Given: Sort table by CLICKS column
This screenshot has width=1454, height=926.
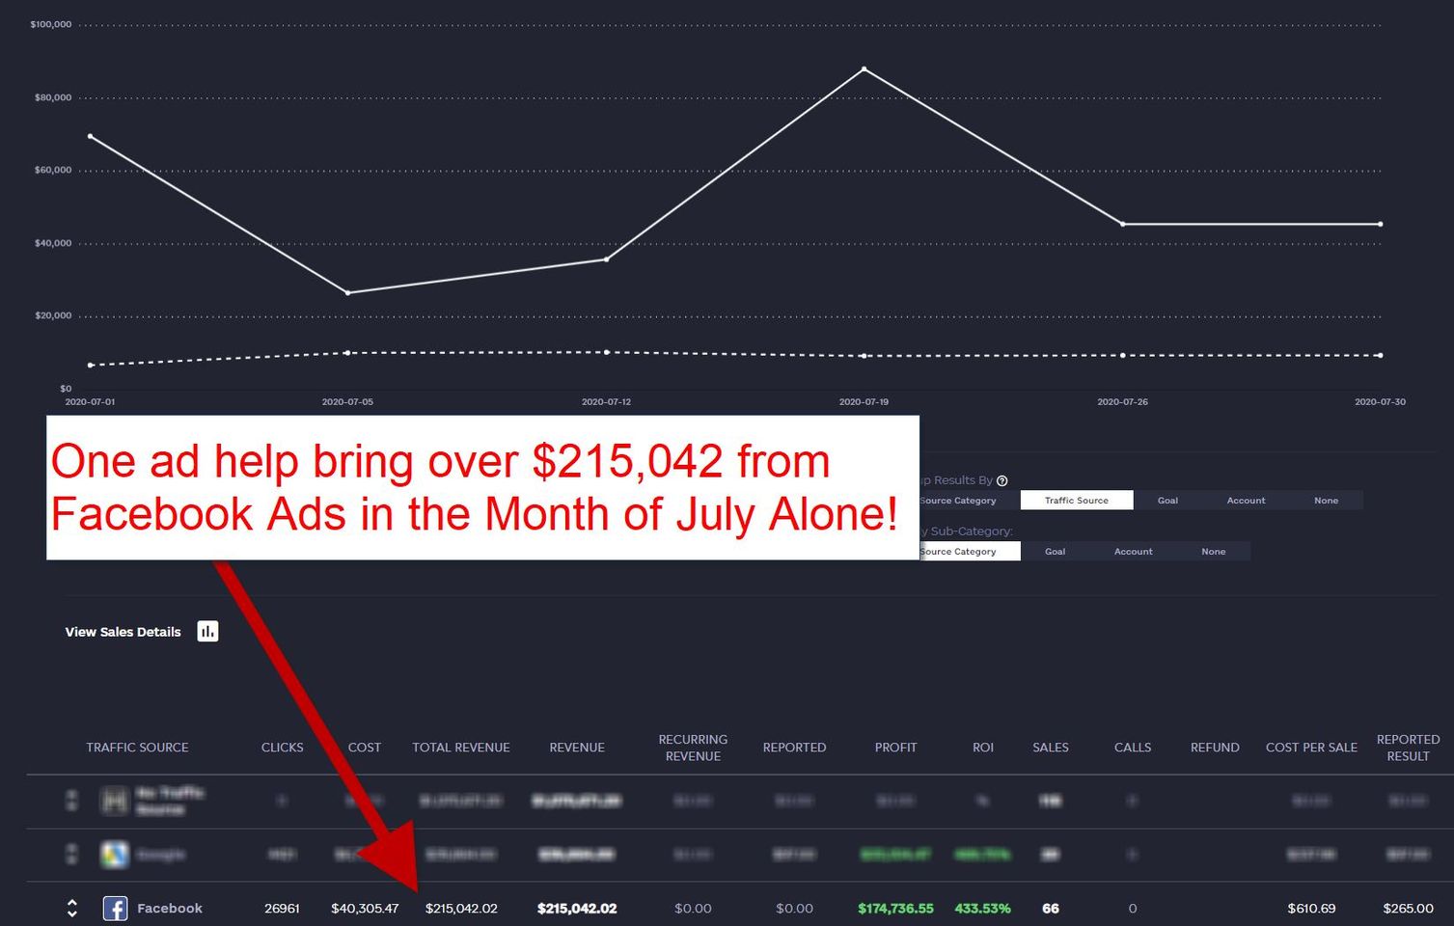Looking at the screenshot, I should coord(282,748).
